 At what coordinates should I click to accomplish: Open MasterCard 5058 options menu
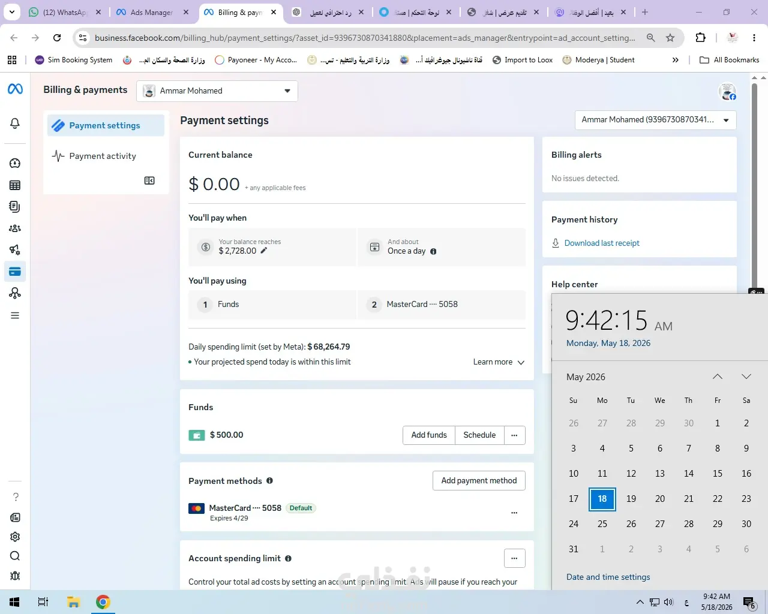pos(514,513)
